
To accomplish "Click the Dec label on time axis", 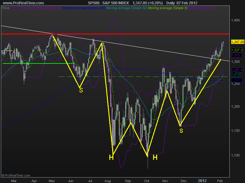I will (x=183, y=181).
